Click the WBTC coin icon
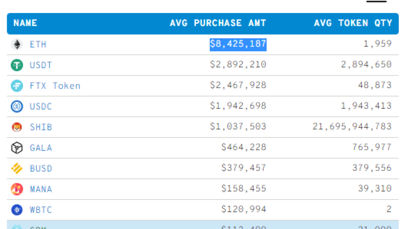 point(17,210)
